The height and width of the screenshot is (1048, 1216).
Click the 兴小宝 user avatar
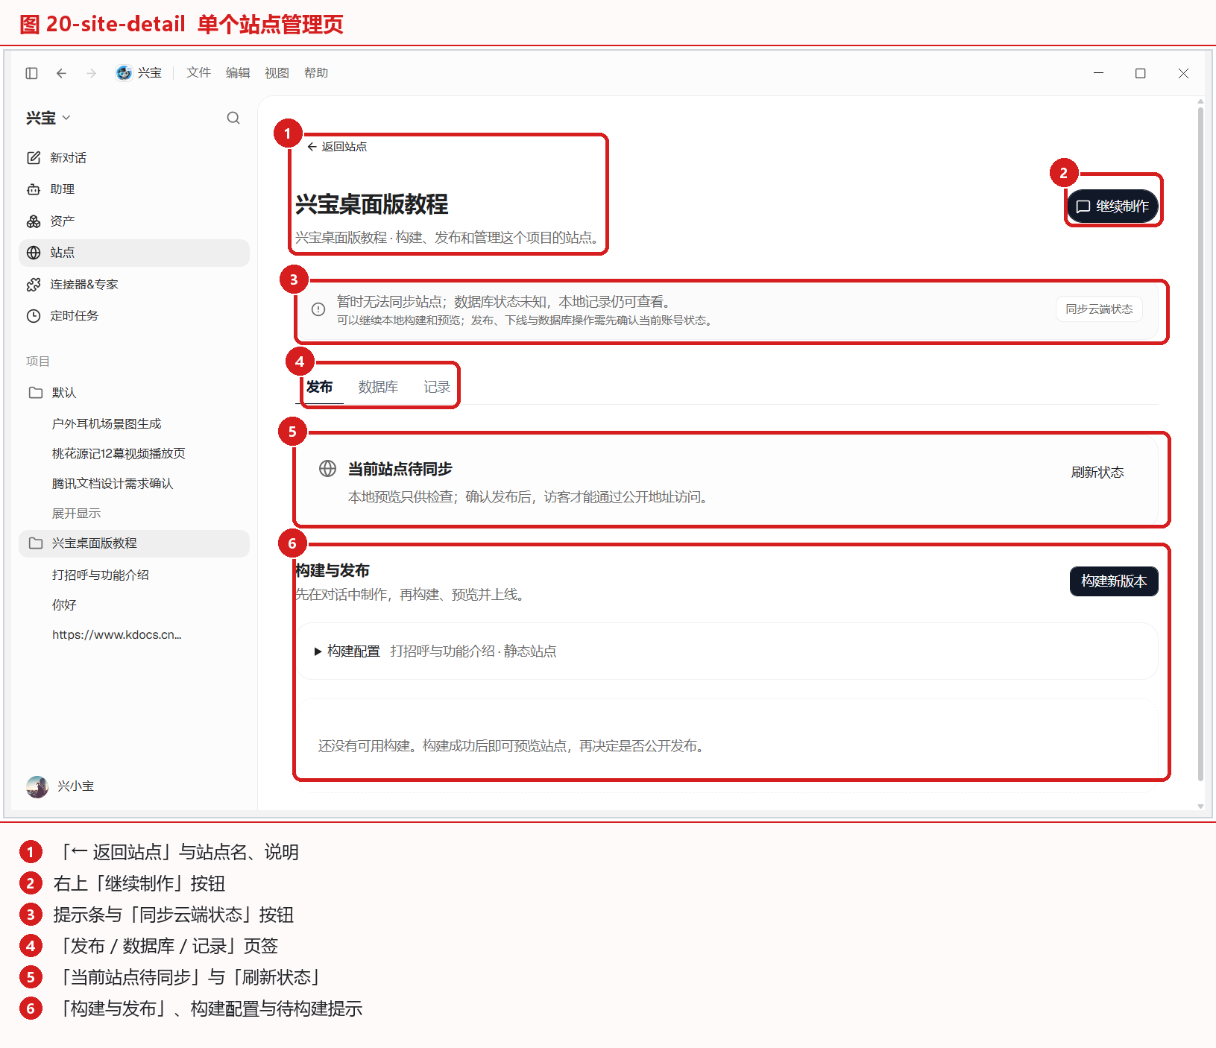click(37, 786)
